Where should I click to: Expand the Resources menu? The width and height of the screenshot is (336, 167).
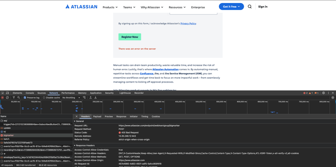(177, 7)
